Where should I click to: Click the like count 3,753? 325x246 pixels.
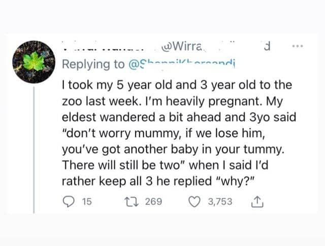coord(220,201)
